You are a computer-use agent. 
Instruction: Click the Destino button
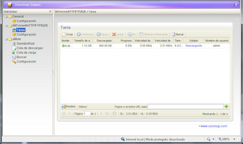tap(69, 106)
